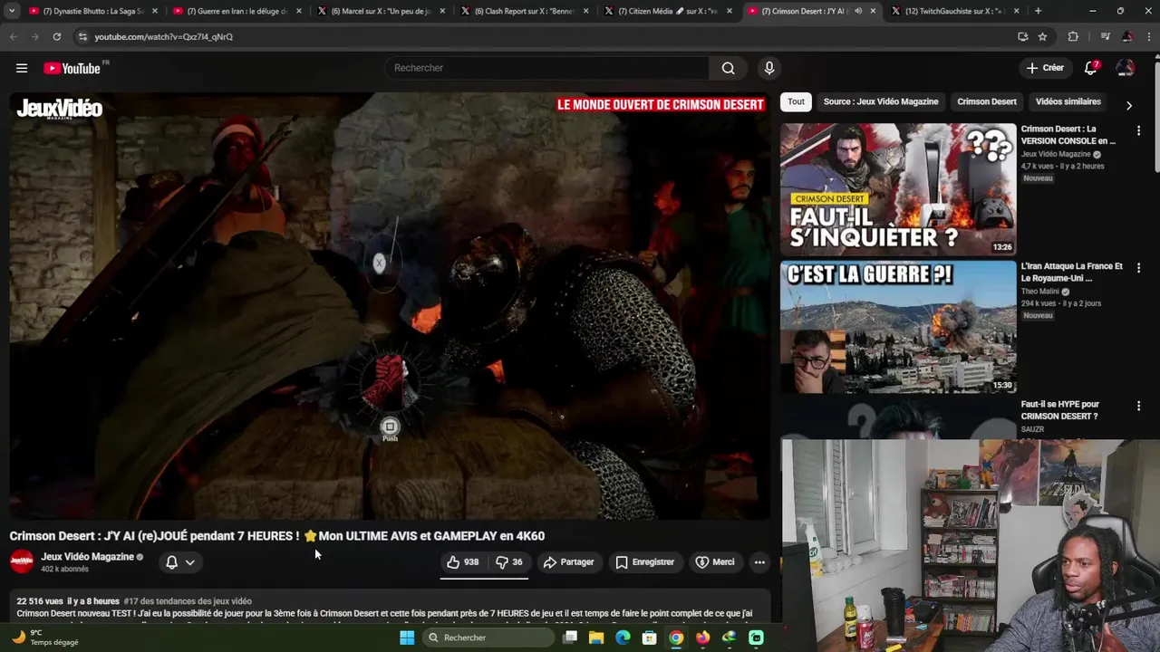
Task: Open the weather widget Temps dégagé
Action: 45,638
